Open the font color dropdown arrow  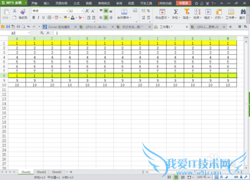(76, 17)
